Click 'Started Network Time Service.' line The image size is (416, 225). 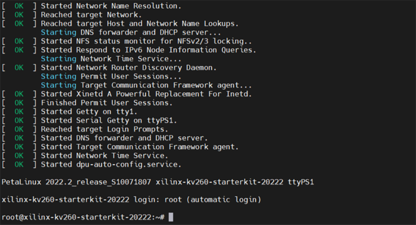pos(85,156)
